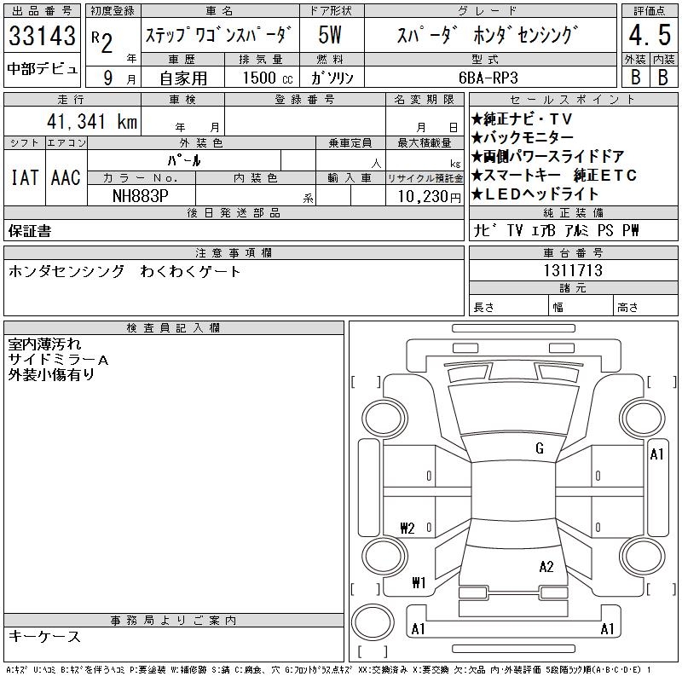682x682 pixels.
Task: Click the キーケース office notice text
Action: click(44, 637)
